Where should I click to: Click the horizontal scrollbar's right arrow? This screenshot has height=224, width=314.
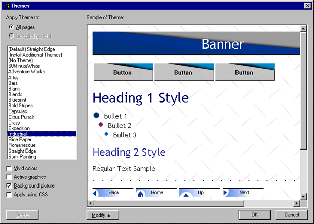pyautogui.click(x=297, y=203)
